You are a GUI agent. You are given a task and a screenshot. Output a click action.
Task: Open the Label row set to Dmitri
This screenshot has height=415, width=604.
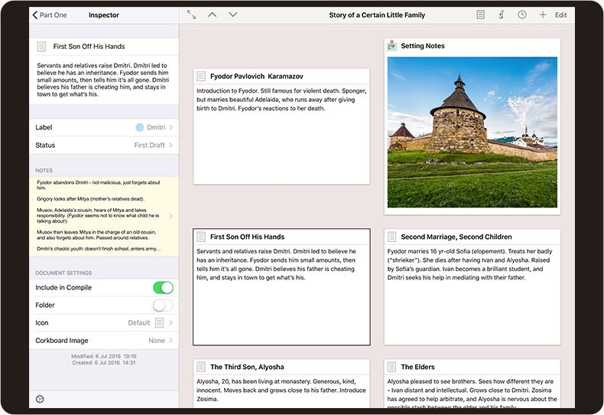click(104, 127)
